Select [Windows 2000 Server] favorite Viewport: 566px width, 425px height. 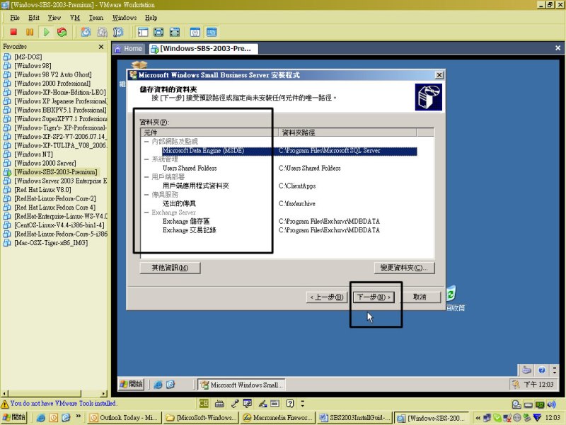45,163
